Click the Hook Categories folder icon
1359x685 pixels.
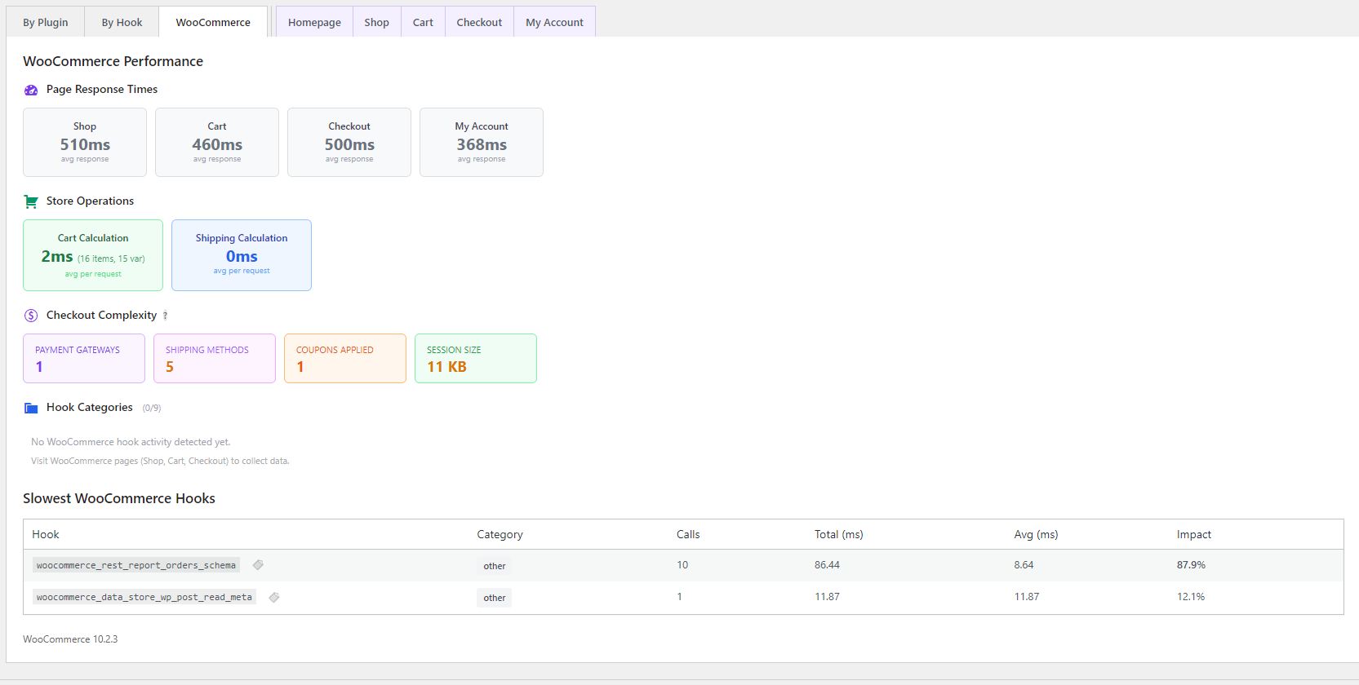pos(31,408)
